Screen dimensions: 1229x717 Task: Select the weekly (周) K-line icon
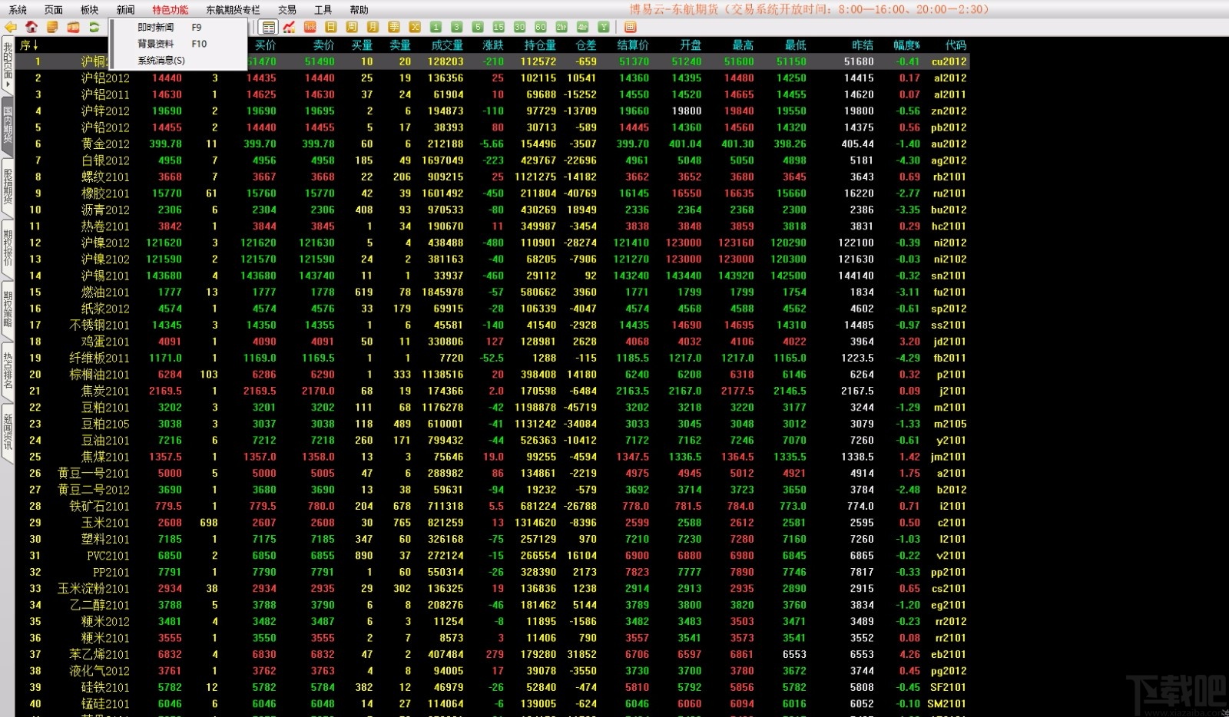pos(352,27)
